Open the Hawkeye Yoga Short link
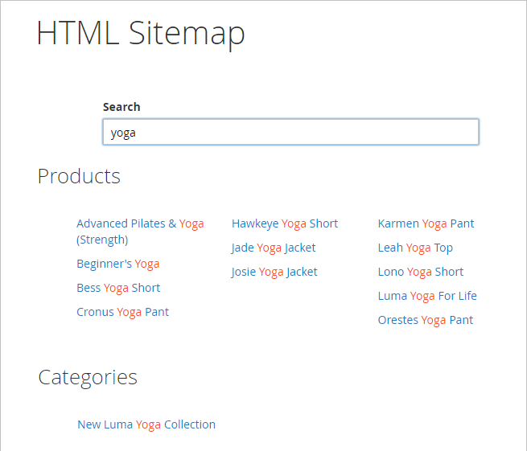Screen dimensions: 527x451 (284, 223)
